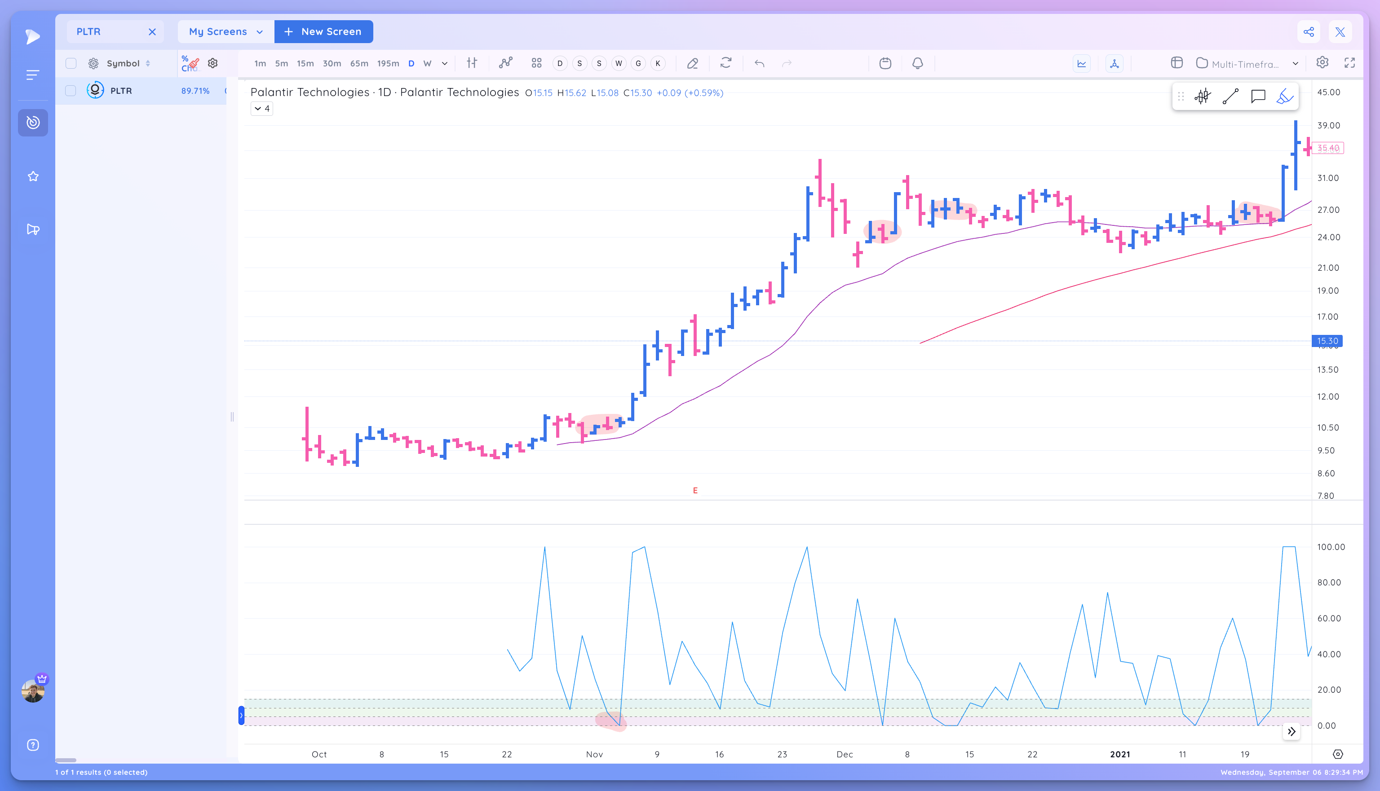Click the refresh chart icon

(x=726, y=64)
